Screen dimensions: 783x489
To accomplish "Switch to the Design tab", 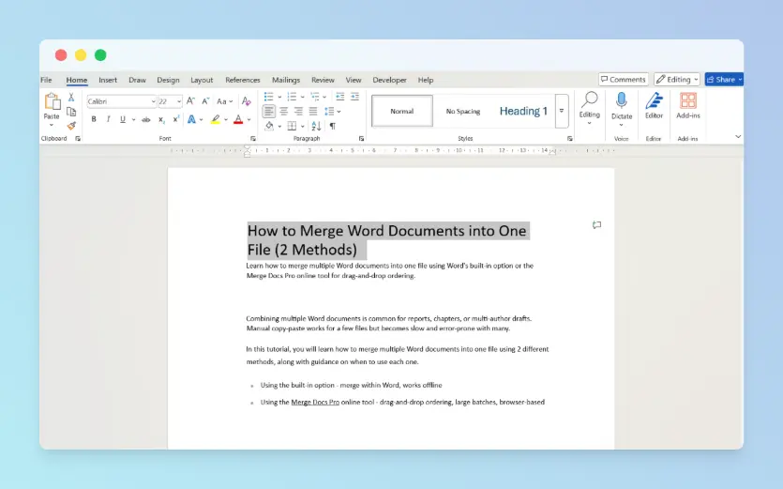I will tap(168, 80).
